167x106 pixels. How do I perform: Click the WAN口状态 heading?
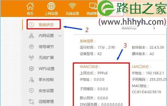coord(90,67)
